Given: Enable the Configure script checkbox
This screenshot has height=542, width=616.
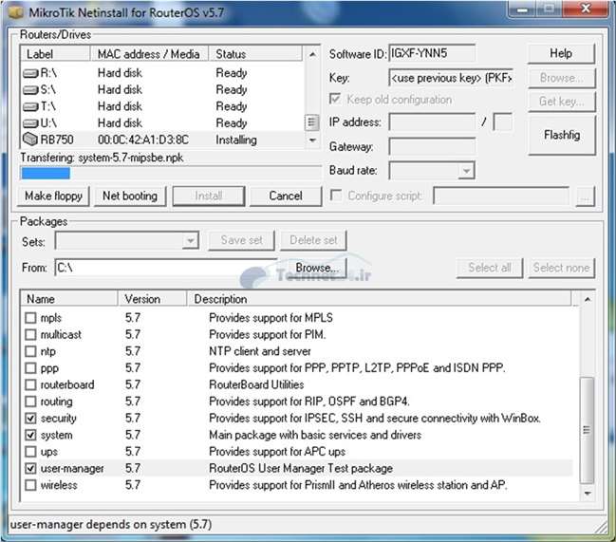Looking at the screenshot, I should point(336,196).
